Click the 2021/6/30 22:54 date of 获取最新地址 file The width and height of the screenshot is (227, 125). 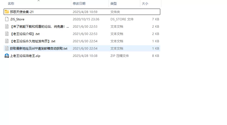85,48
